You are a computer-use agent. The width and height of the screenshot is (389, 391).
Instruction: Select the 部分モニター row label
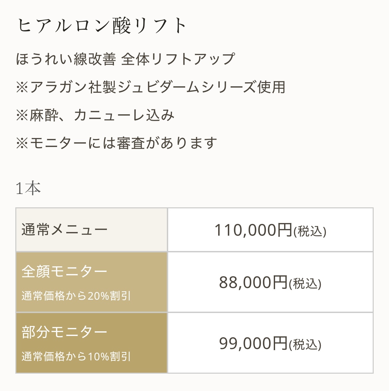coord(65,332)
